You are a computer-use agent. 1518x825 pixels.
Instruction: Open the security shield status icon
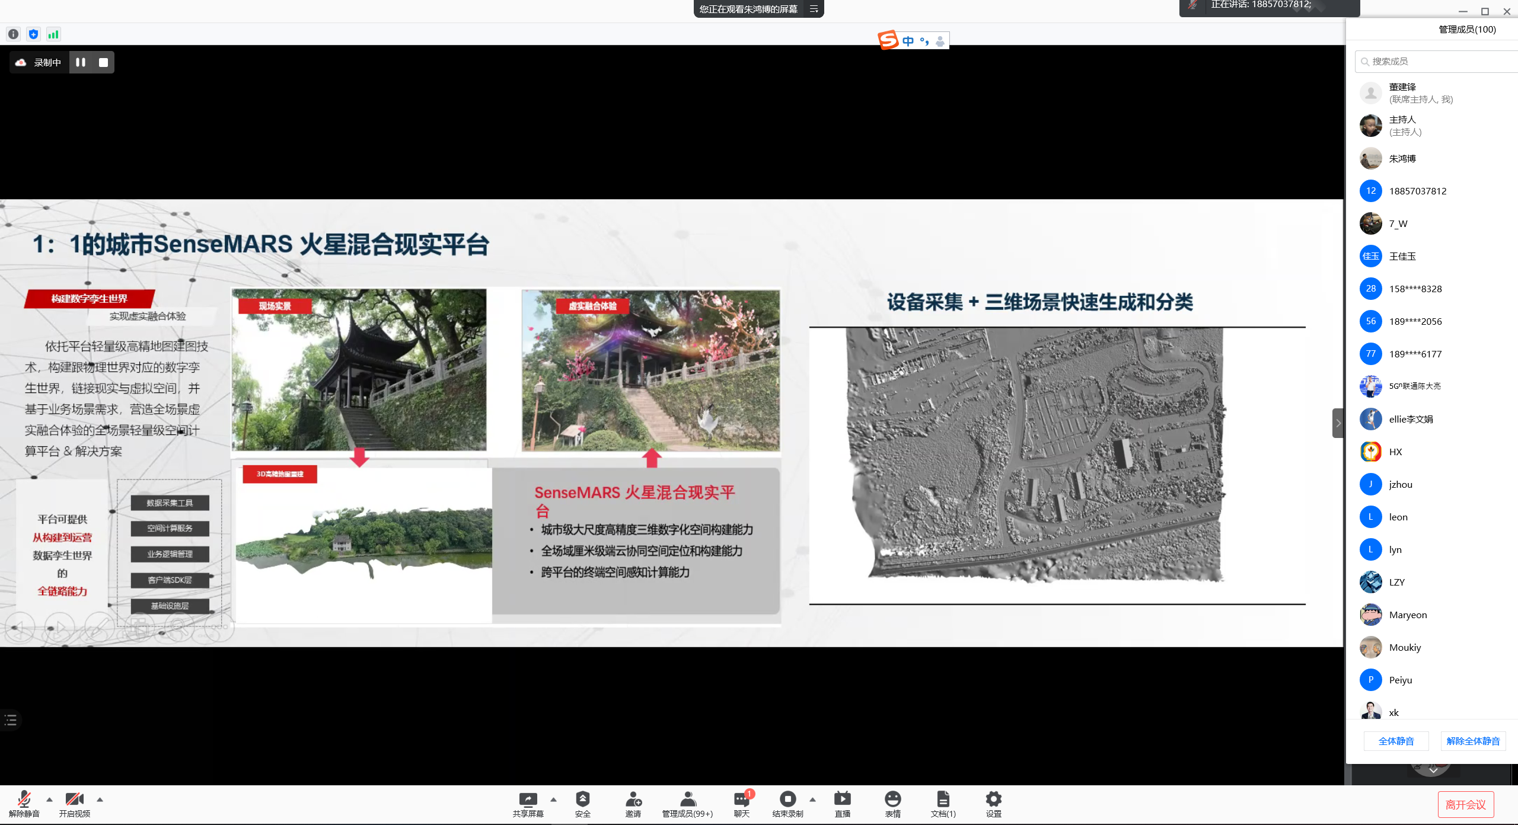(x=34, y=34)
